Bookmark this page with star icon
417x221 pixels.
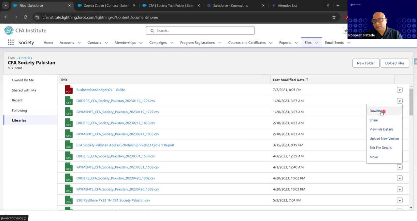(x=334, y=17)
